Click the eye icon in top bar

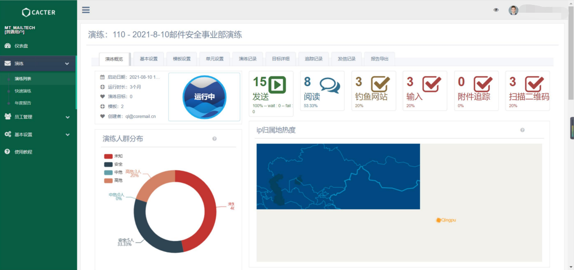(x=496, y=10)
